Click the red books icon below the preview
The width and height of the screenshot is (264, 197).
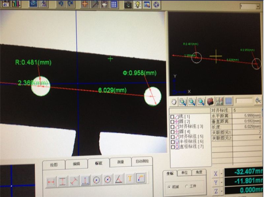210,101
